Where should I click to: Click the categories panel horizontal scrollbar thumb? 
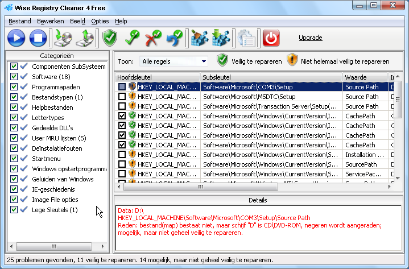click(x=53, y=246)
